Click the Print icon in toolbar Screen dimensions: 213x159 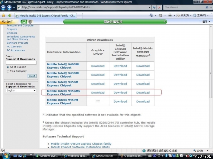click(170, 15)
